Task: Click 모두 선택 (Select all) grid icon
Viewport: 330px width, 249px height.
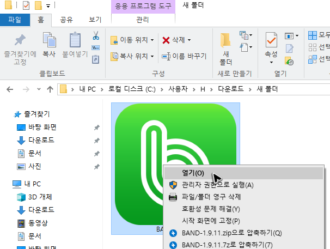Action: coord(313,35)
